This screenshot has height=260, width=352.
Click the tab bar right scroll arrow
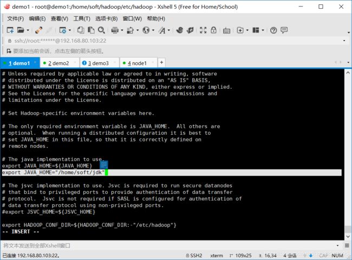341,62
